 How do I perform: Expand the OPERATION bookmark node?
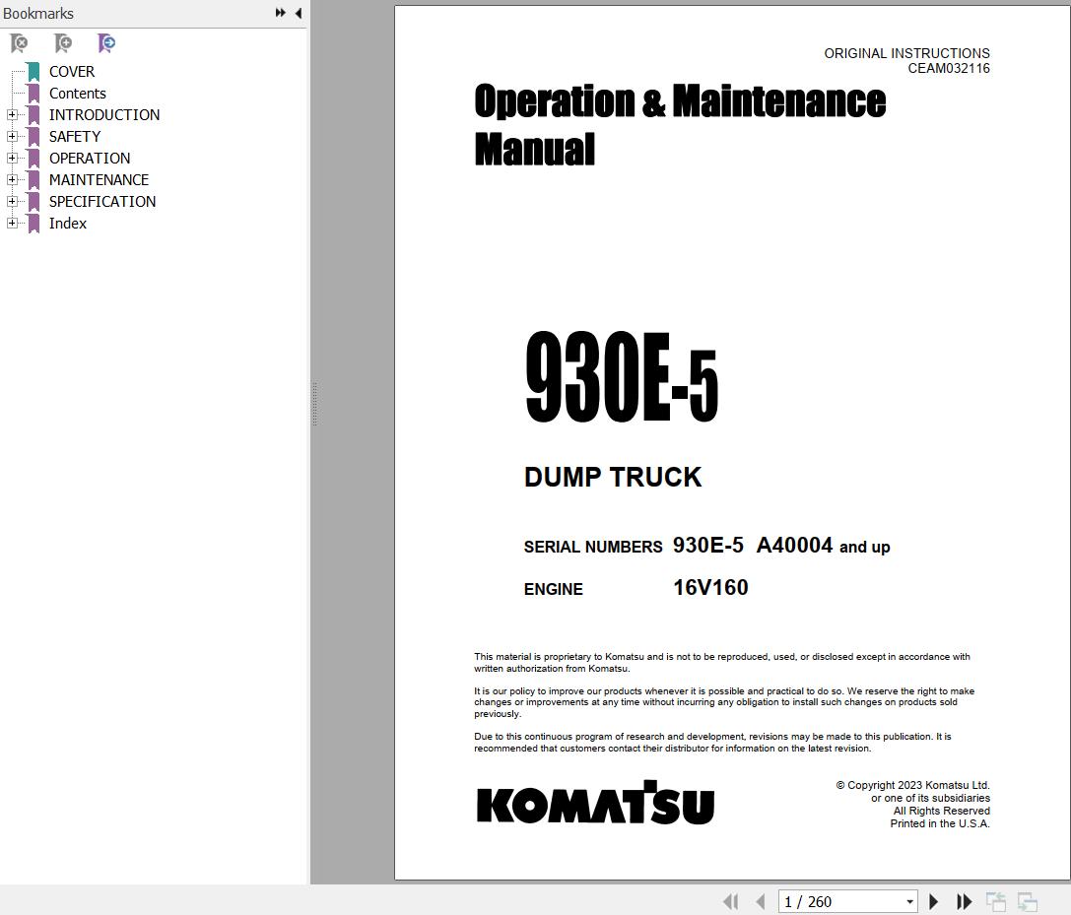coord(12,159)
